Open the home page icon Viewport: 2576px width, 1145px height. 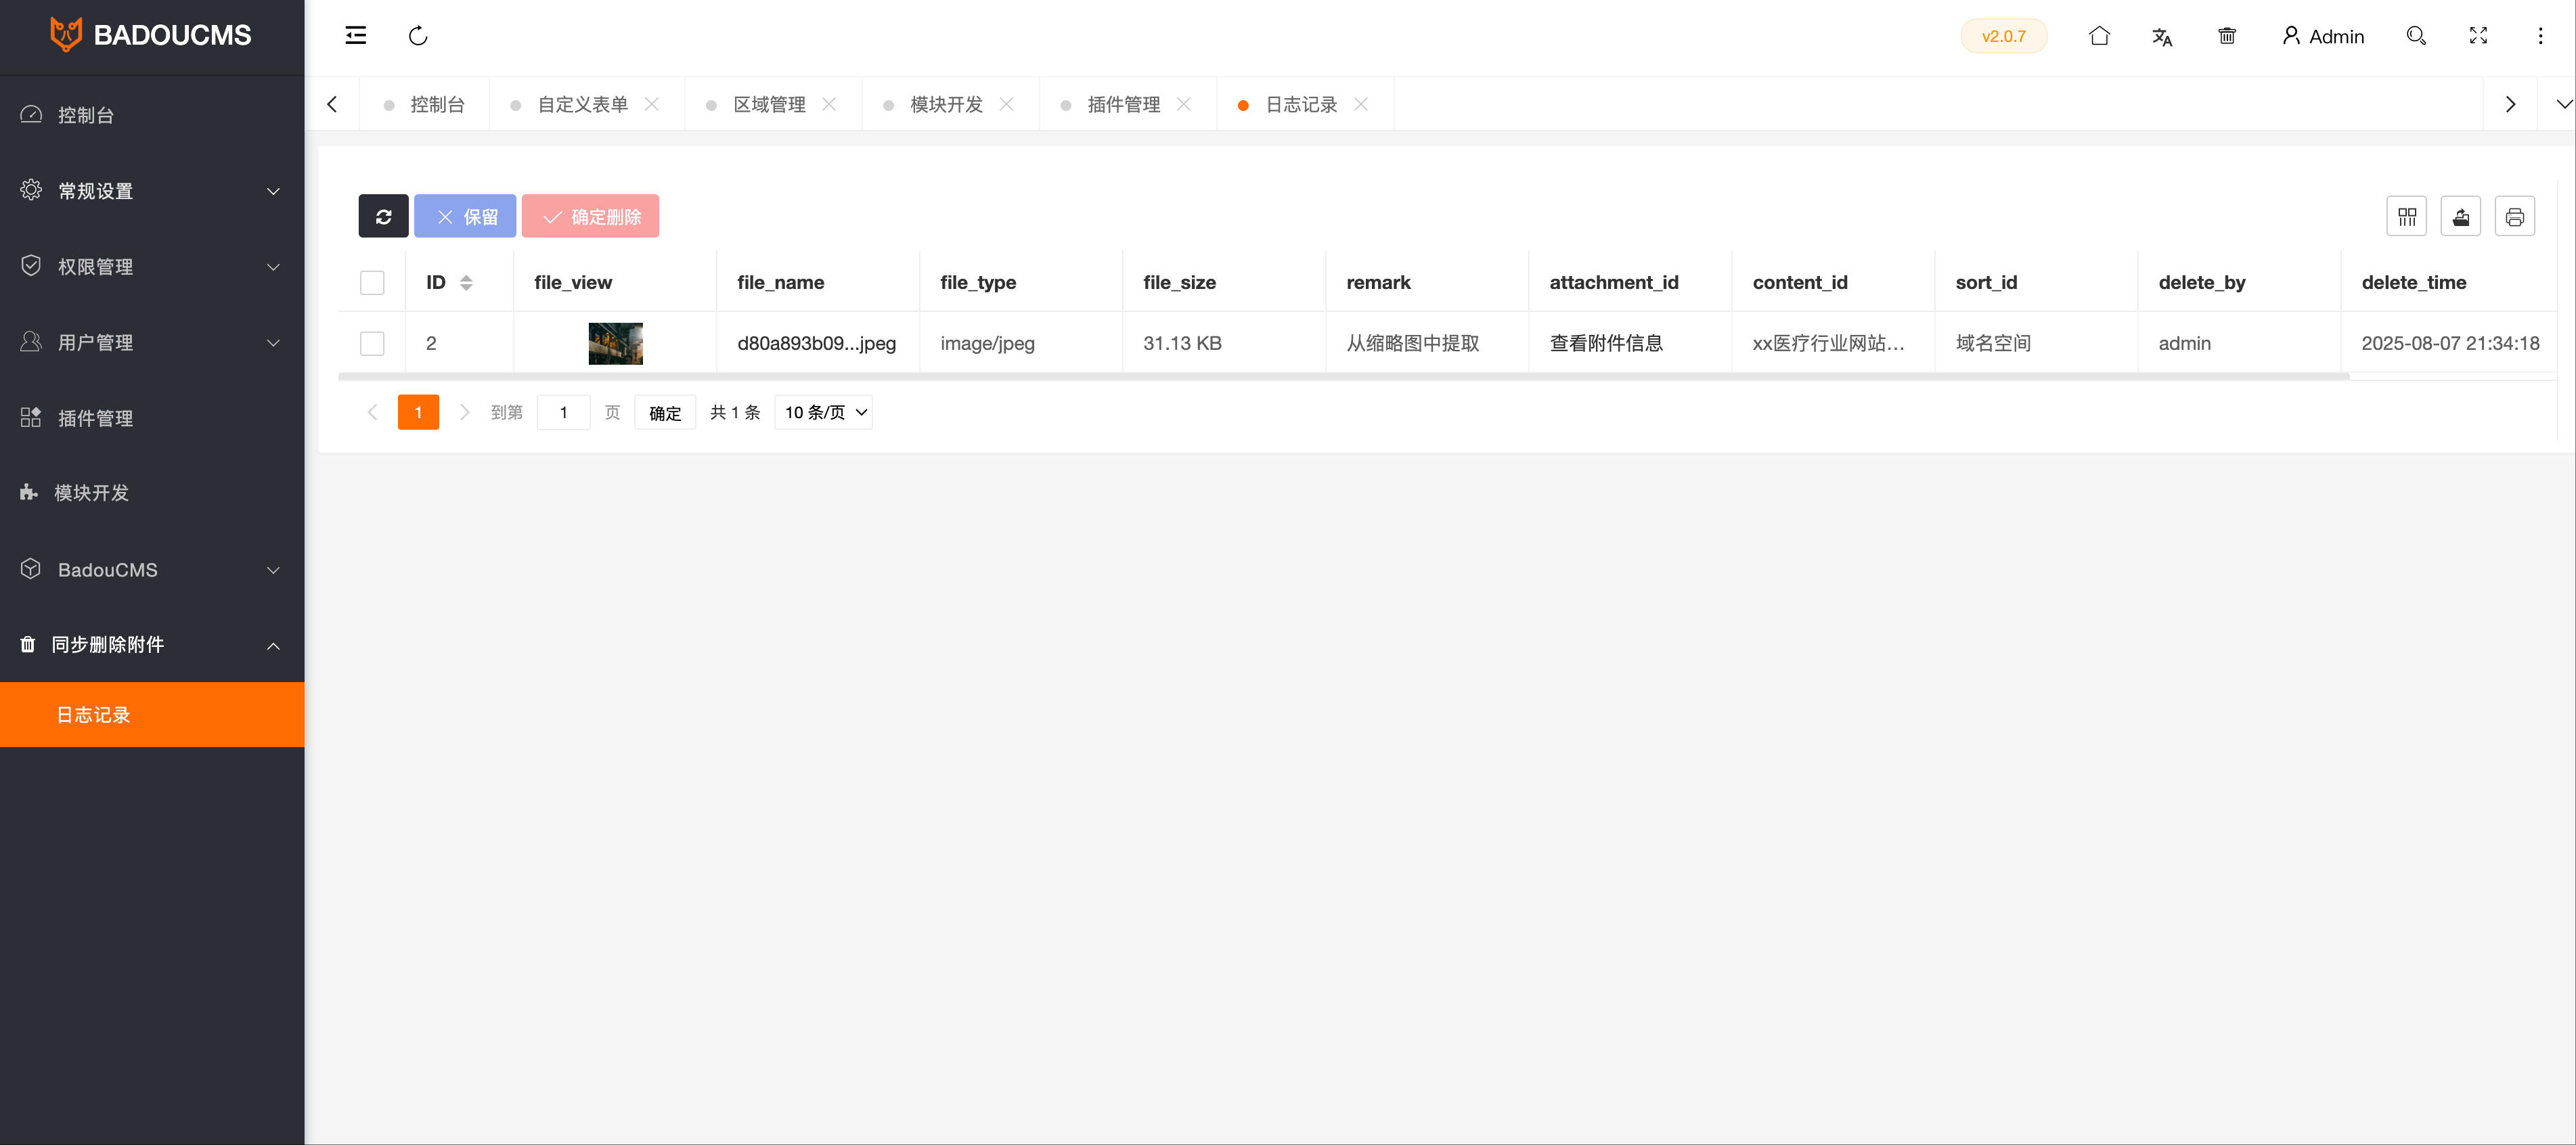2099,36
